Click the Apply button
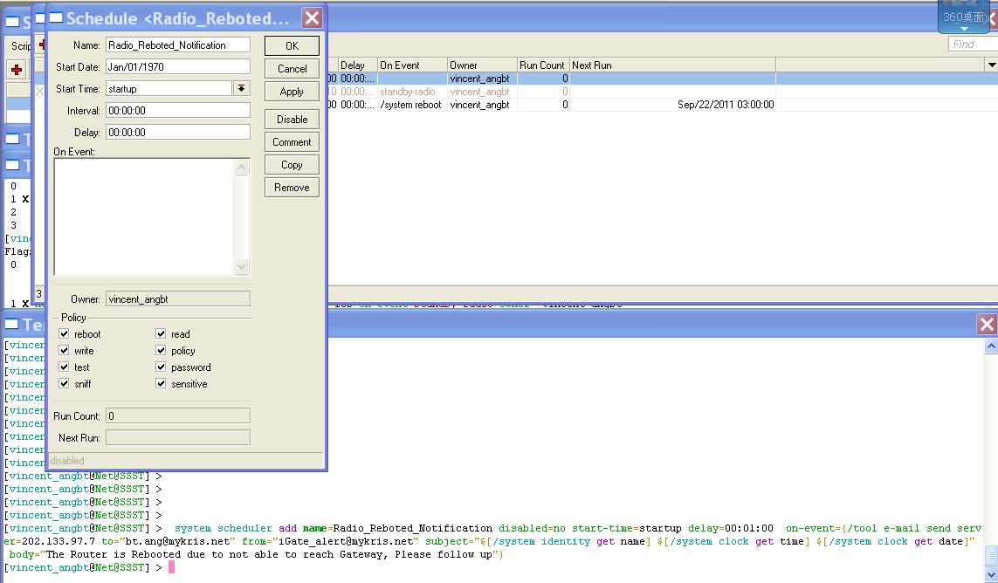The height and width of the screenshot is (583, 998). tap(292, 92)
